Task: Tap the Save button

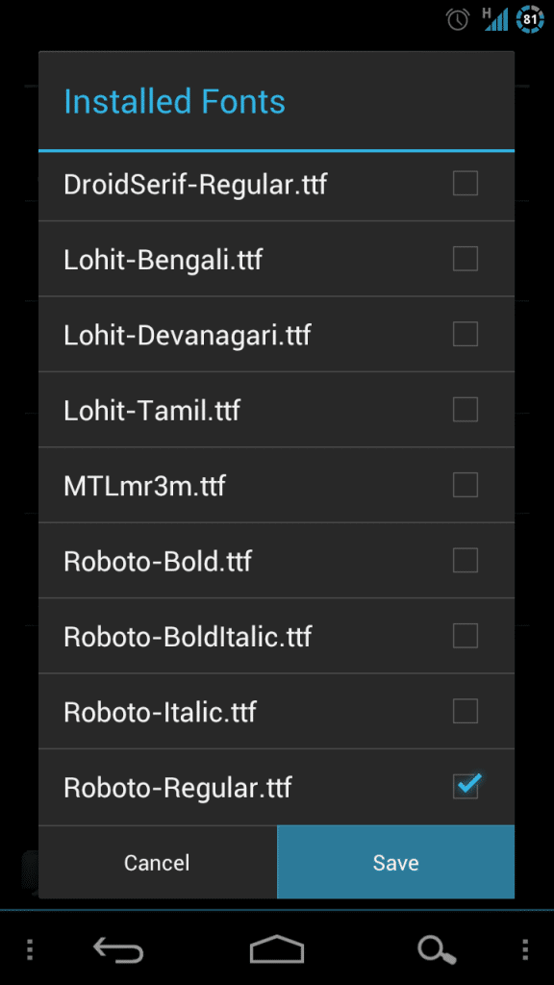Action: [395, 862]
